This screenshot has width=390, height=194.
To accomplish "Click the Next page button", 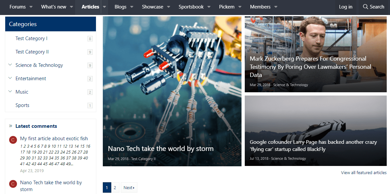I will coord(129,187).
